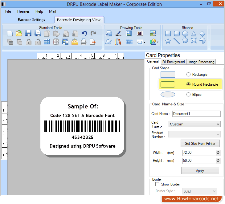Click the ellipse shape preview thumbnail
The width and height of the screenshot is (225, 204).
tap(168, 95)
